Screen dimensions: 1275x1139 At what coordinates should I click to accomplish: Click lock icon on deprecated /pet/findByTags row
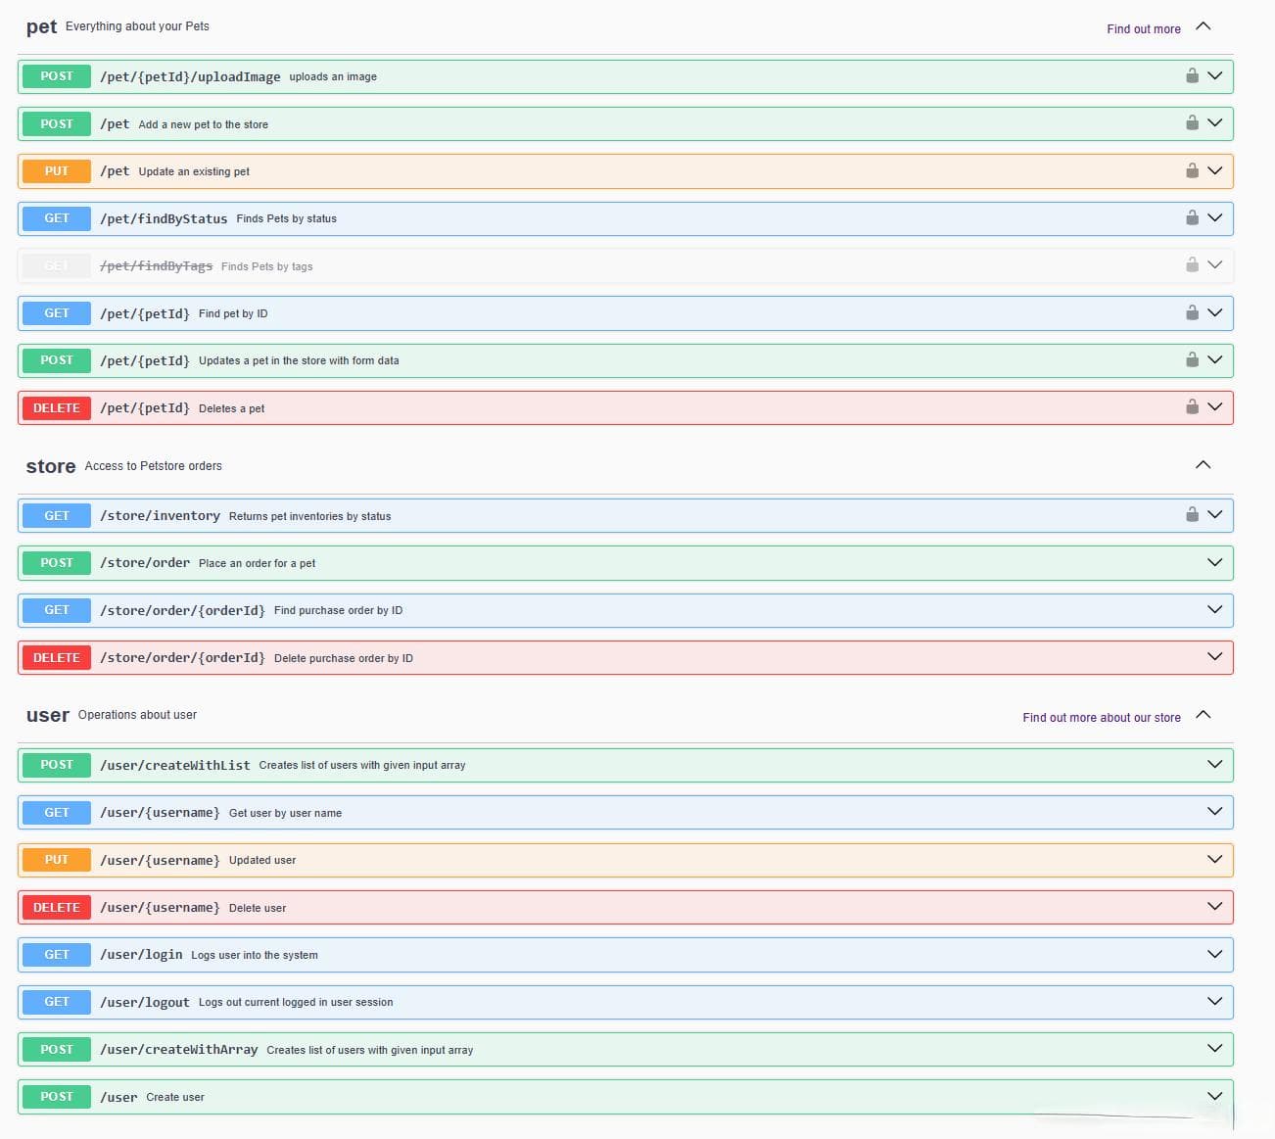pyautogui.click(x=1192, y=264)
